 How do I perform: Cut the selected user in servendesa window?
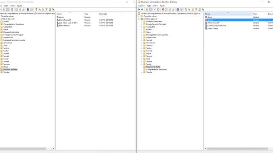(x=154, y=9)
